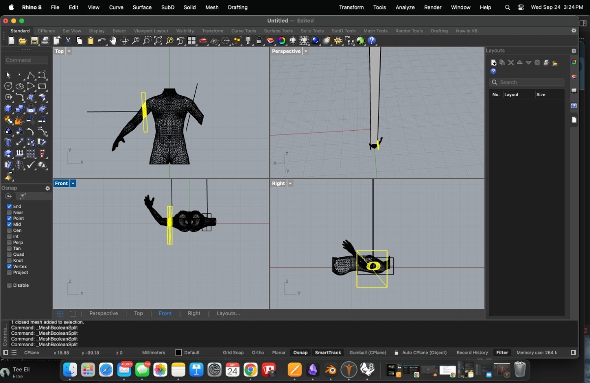Click the Filter button in status bar
590x383 pixels.
point(502,353)
